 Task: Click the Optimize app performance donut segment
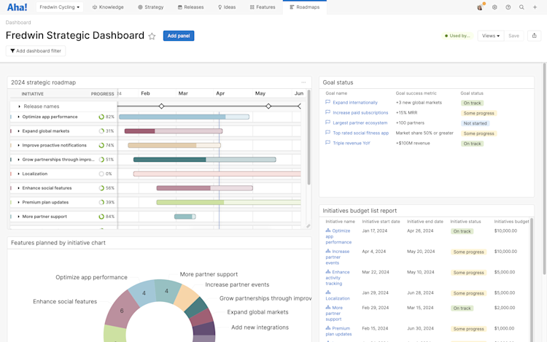click(142, 293)
